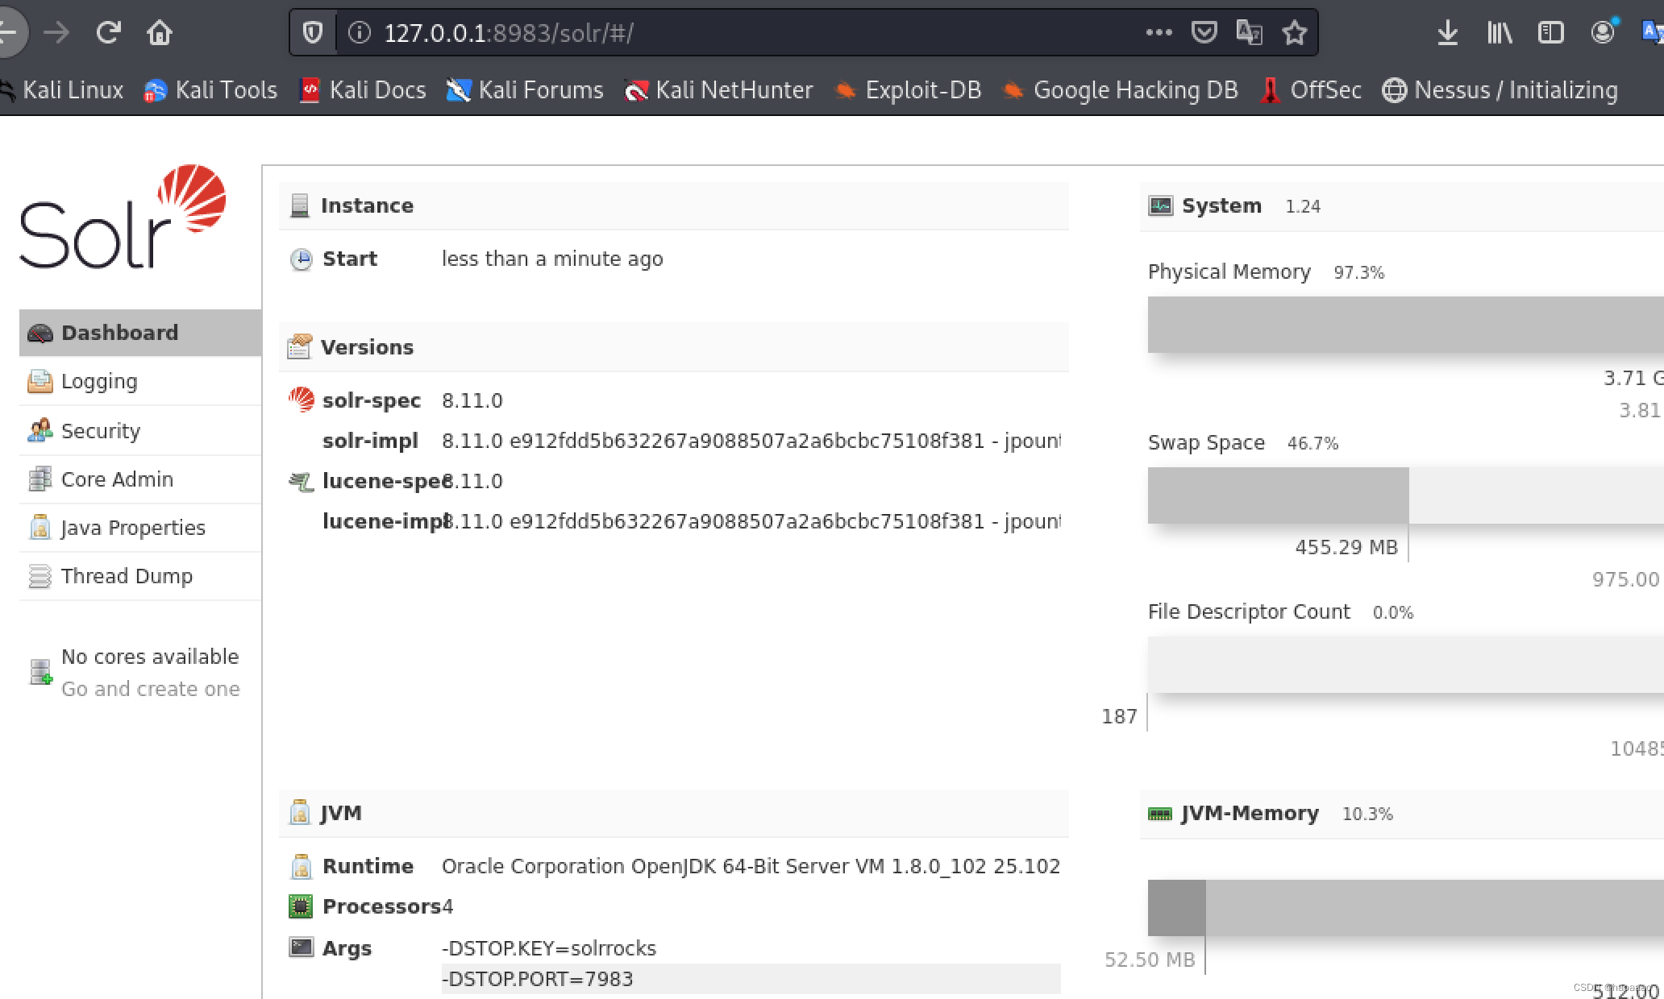Click the Solr logo
This screenshot has height=999, width=1664.
pos(123,218)
